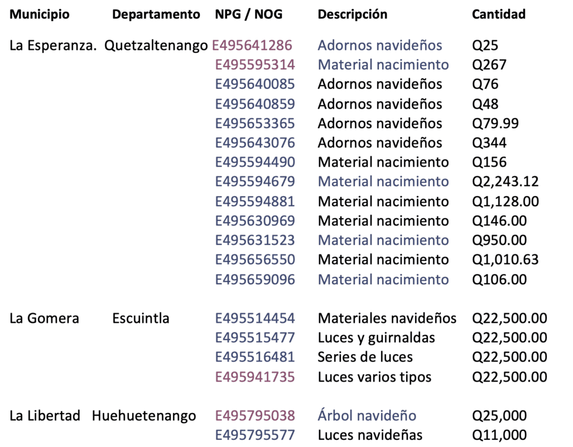Viewport: 573px width, 447px height.
Task: Open La Gomera NOG E495514454
Action: click(x=255, y=318)
